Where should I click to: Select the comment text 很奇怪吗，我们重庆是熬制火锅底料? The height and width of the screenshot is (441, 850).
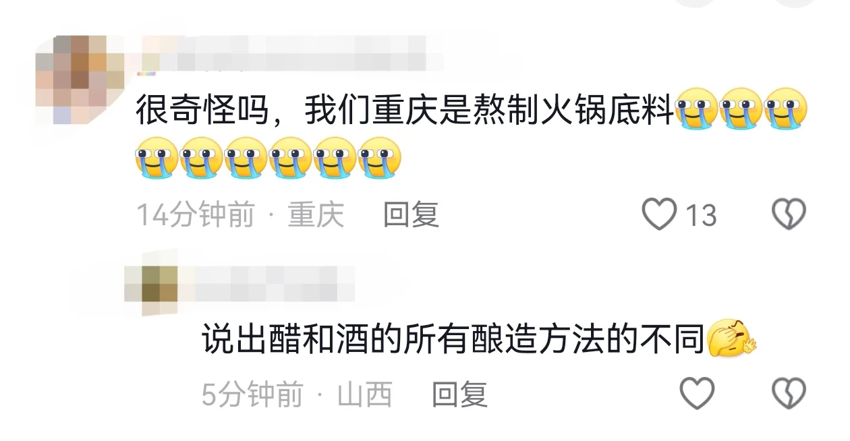tap(405, 111)
